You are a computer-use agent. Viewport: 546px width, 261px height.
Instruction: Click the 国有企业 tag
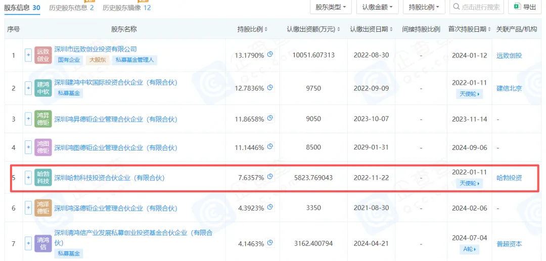(69, 60)
